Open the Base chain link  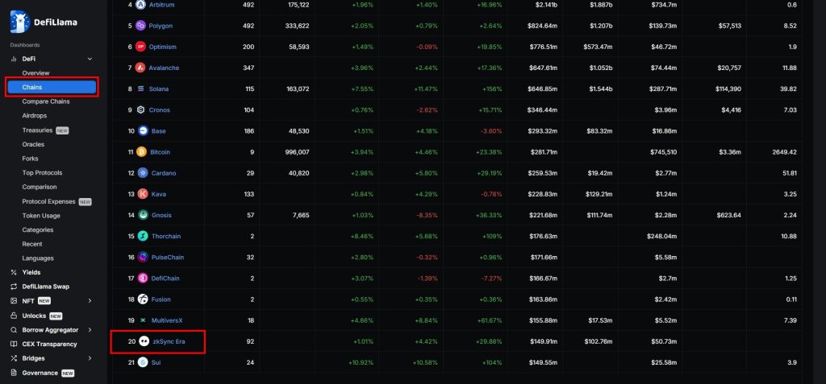(160, 130)
